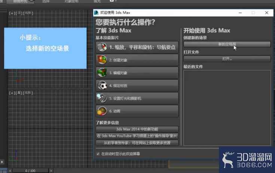The width and height of the screenshot is (275, 173).
Task: Open the left viewport wireframe shading menu
Action: point(28,93)
